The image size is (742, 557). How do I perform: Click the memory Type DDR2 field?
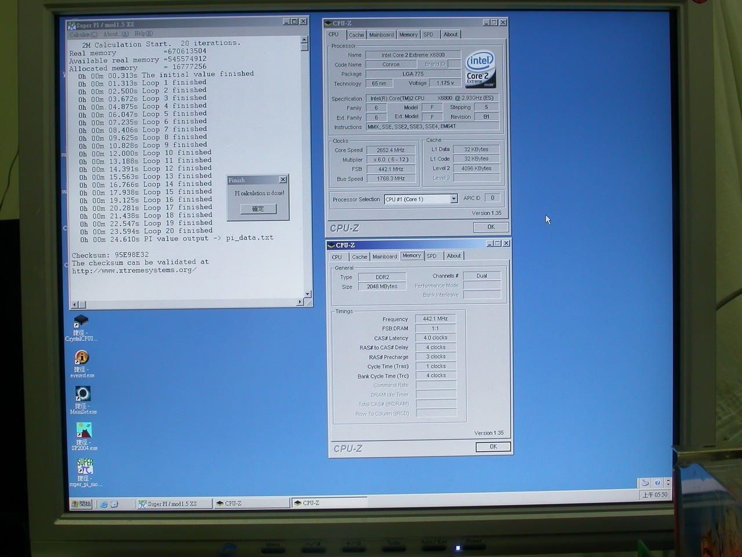(x=382, y=277)
